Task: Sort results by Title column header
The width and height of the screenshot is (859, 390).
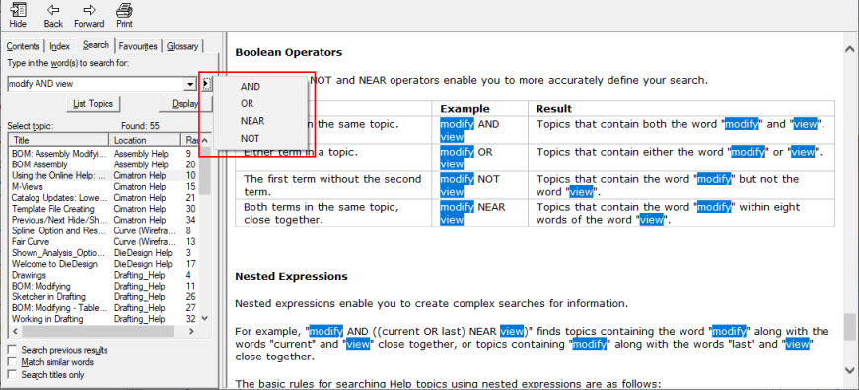Action: [58, 140]
